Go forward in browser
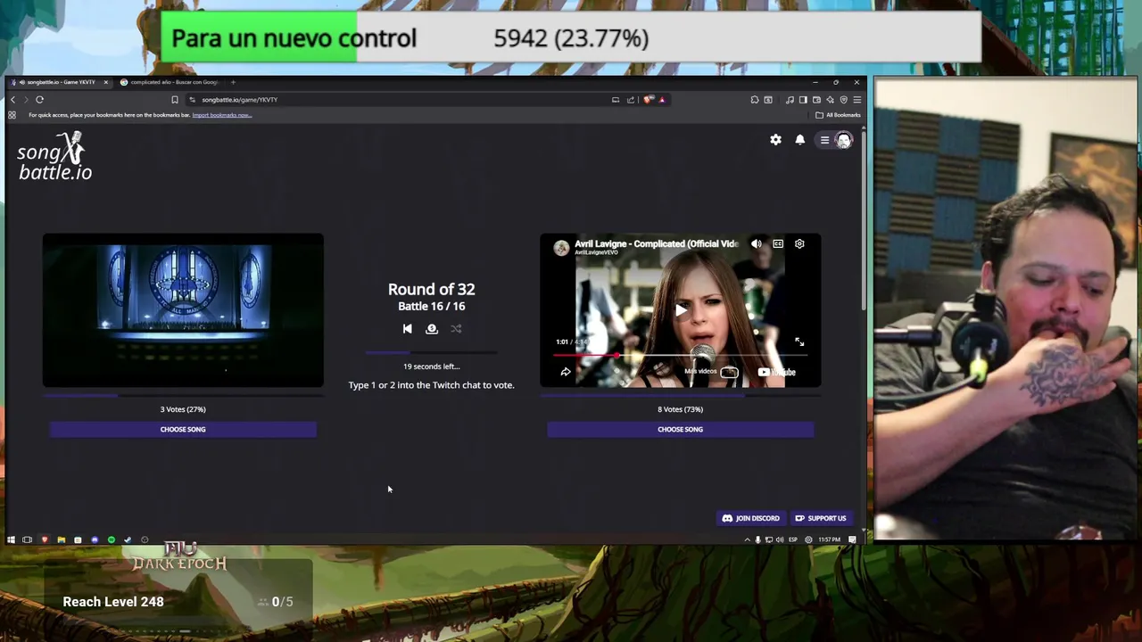The width and height of the screenshot is (1142, 642). pyautogui.click(x=26, y=100)
